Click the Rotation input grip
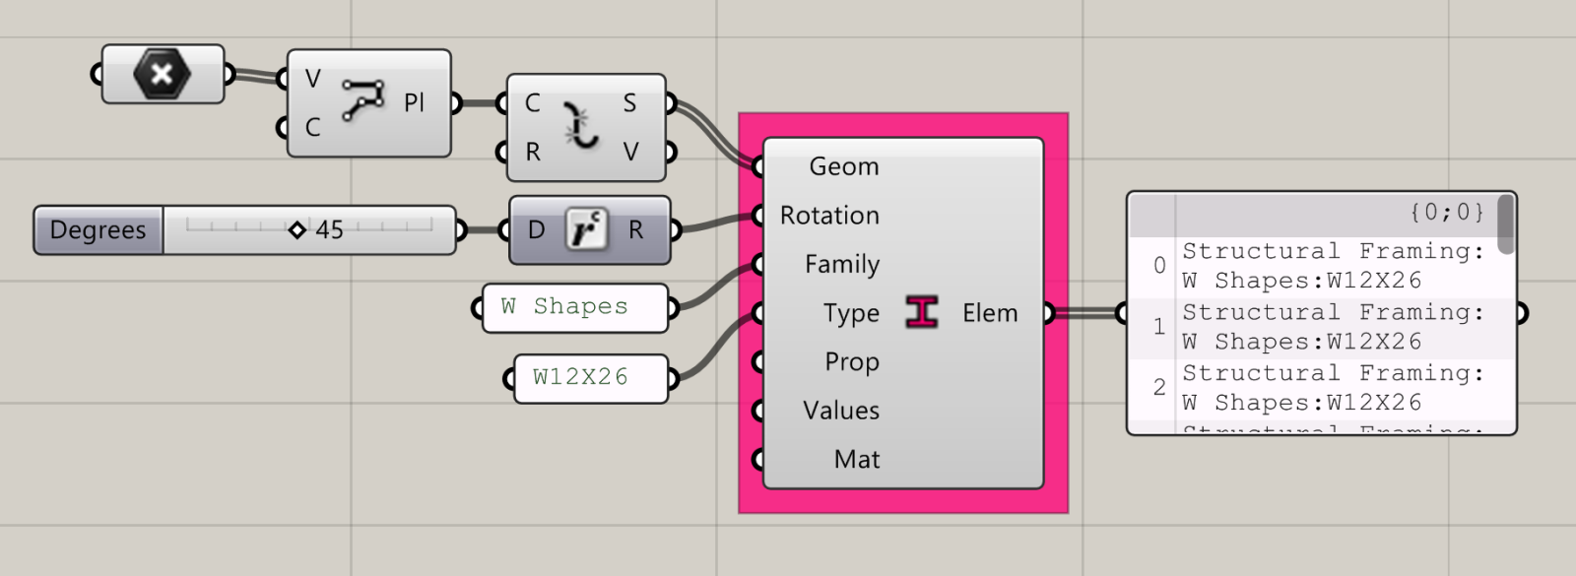 pyautogui.click(x=756, y=216)
